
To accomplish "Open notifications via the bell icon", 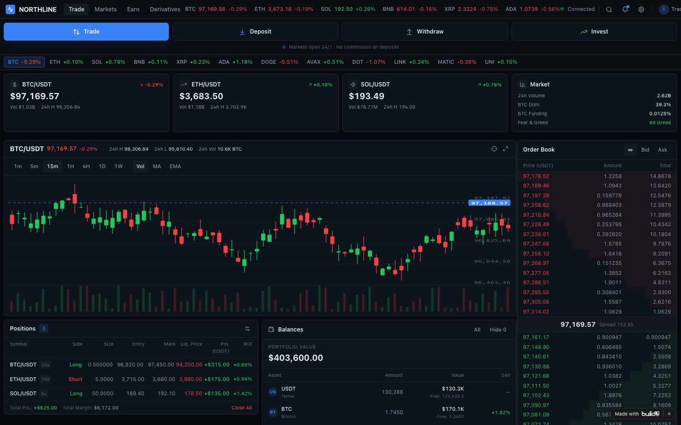I will coord(625,9).
